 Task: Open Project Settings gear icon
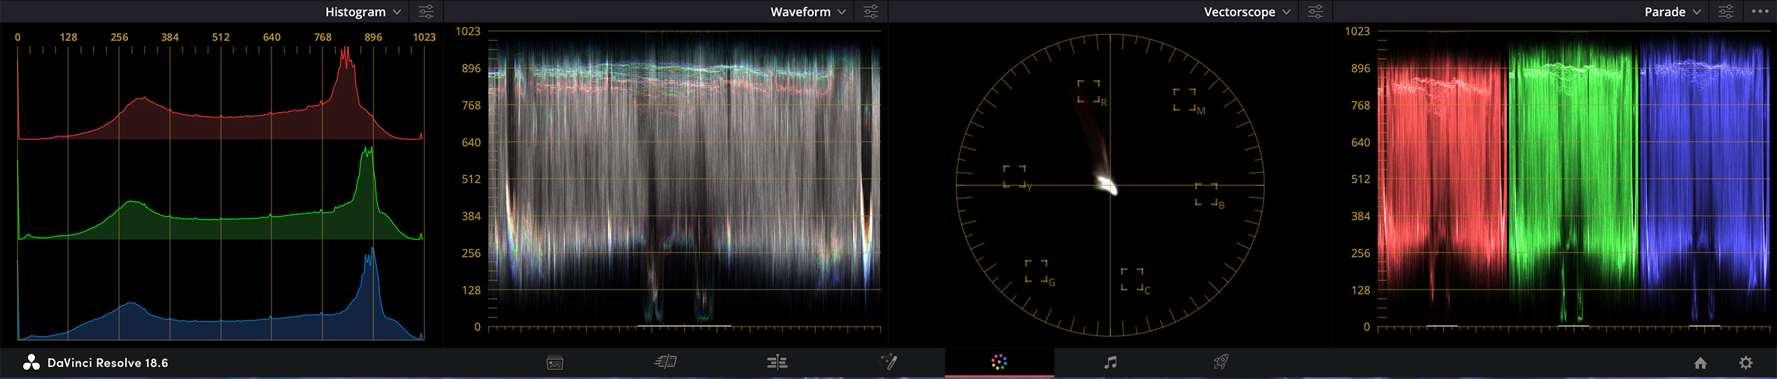point(1746,363)
